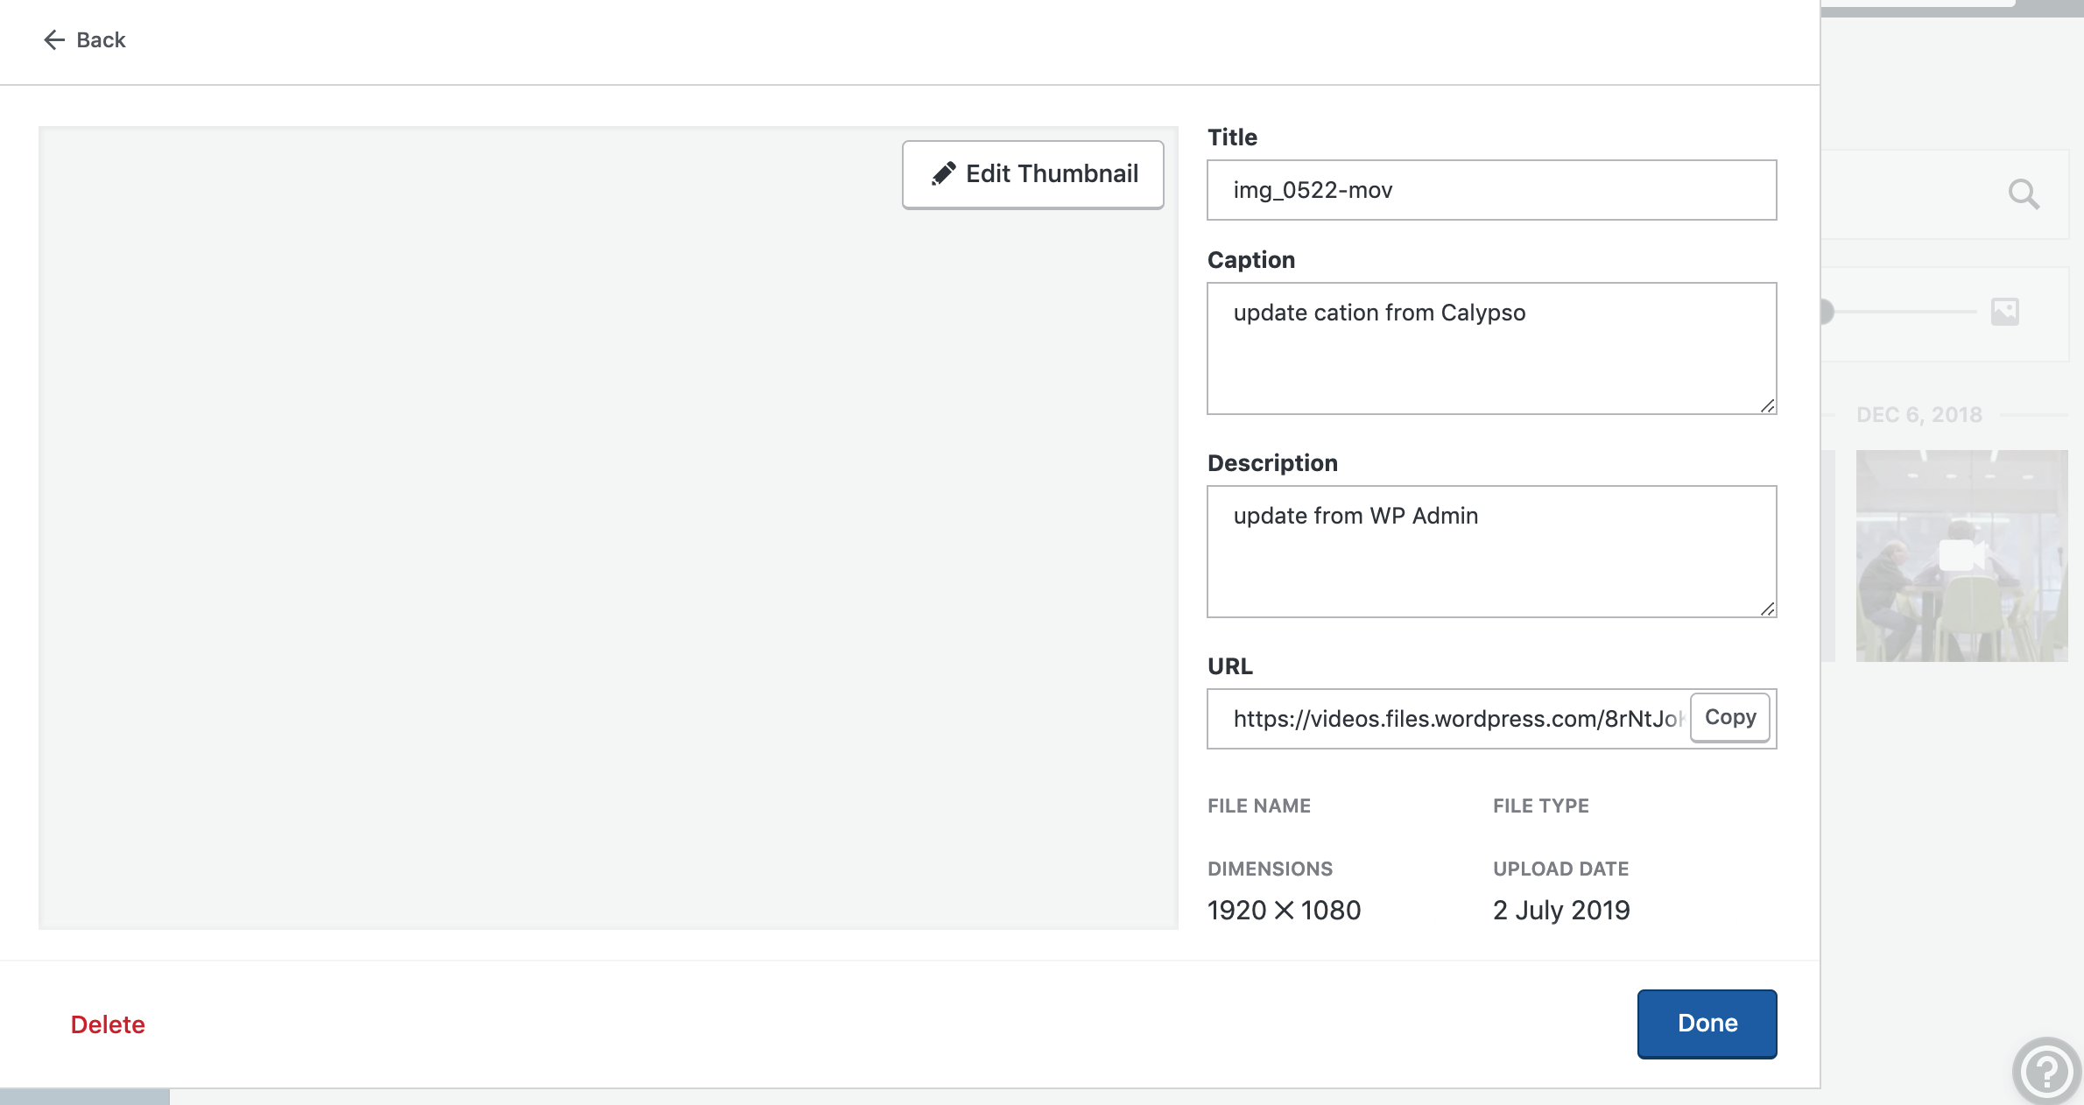
Task: Click the video camera icon on the thumbnail
Action: point(1961,555)
